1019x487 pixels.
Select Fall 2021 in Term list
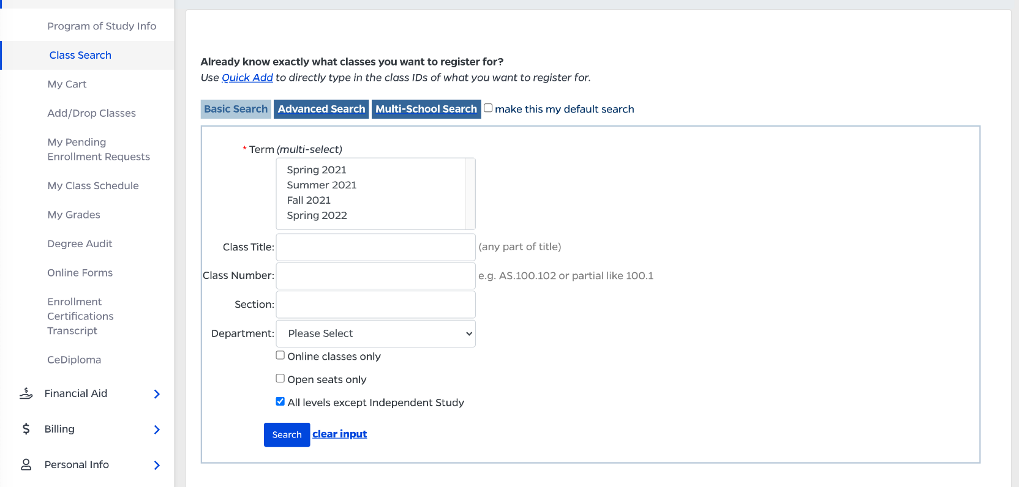tap(309, 200)
